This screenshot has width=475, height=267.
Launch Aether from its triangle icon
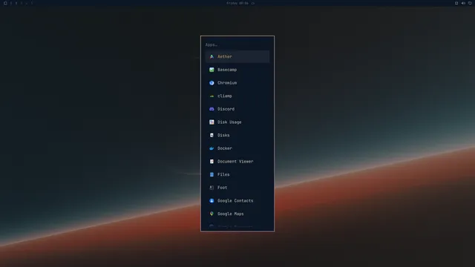(x=212, y=56)
